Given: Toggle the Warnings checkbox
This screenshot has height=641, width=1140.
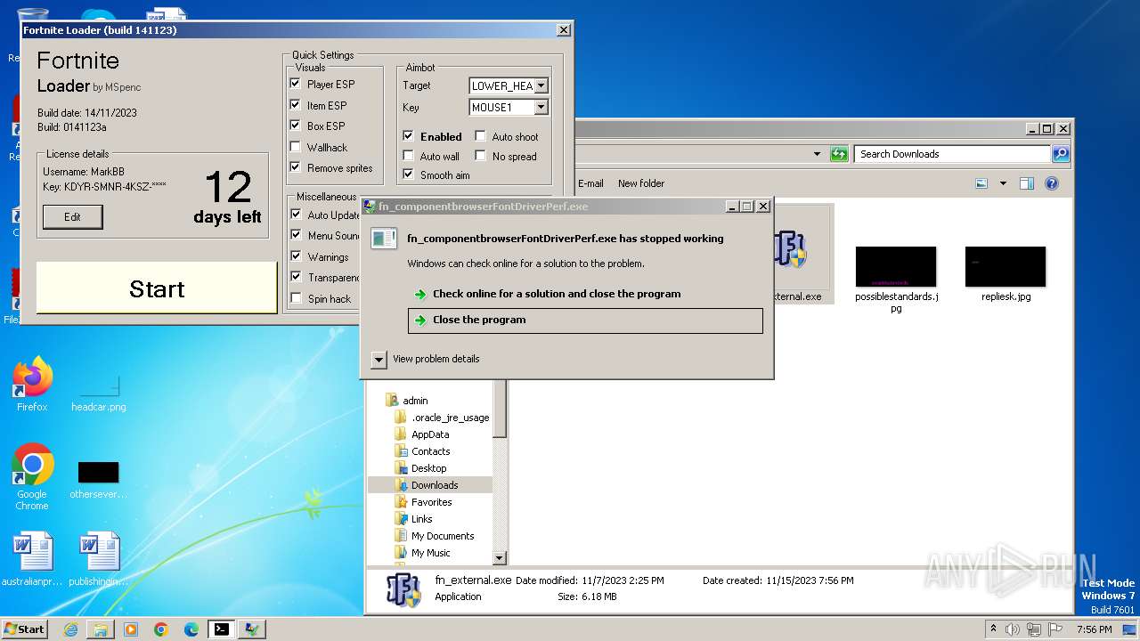Looking at the screenshot, I should 296,256.
